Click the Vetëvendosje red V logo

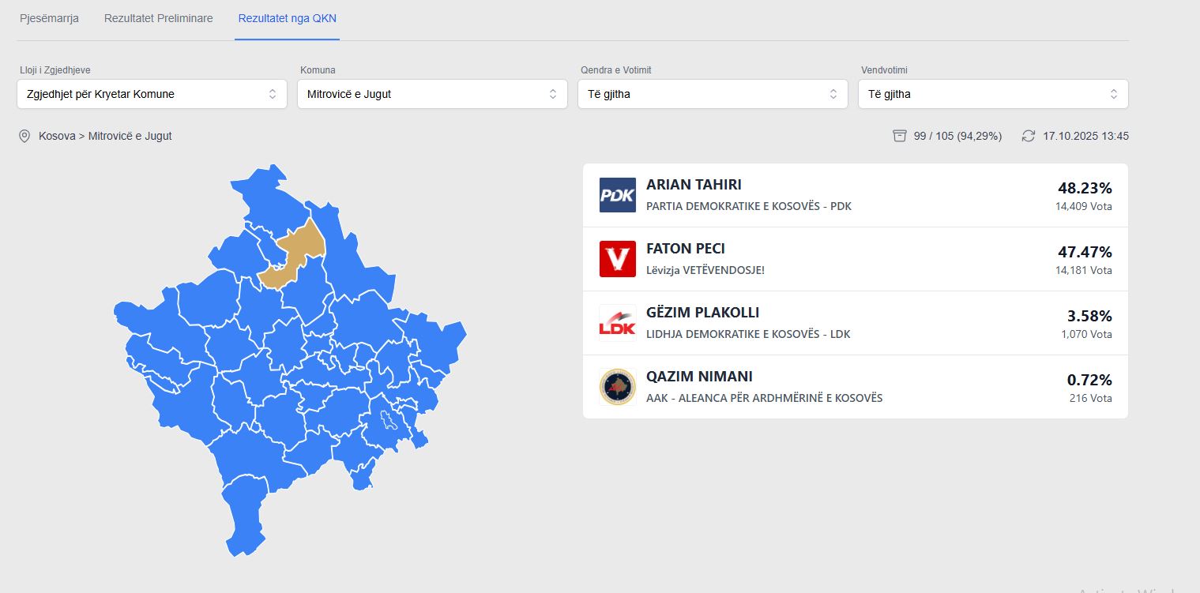pos(617,259)
